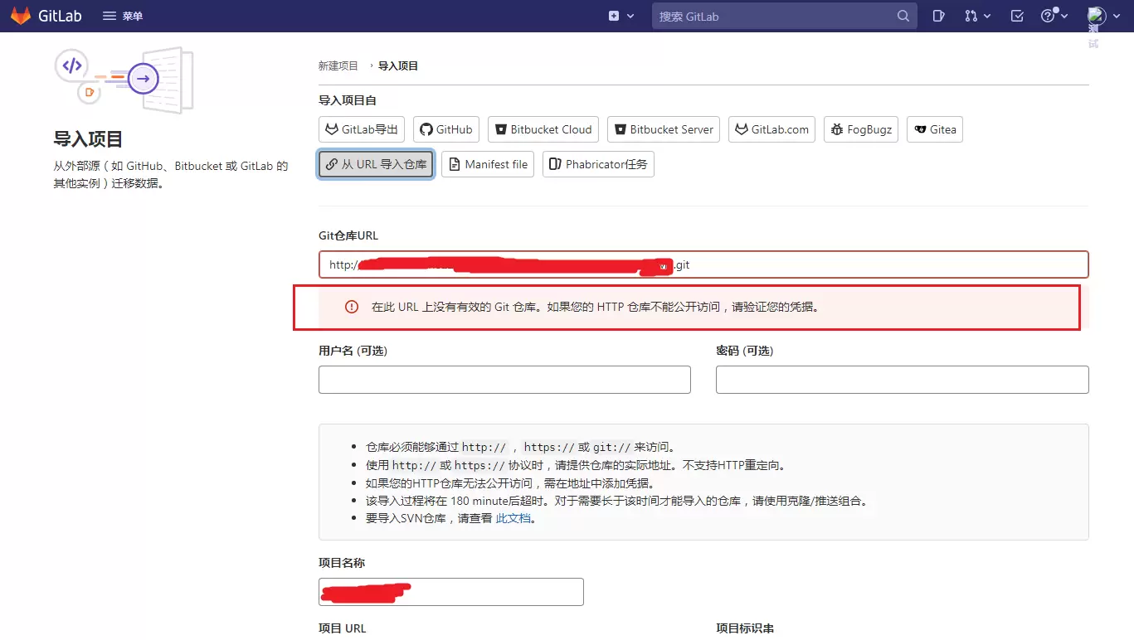
Task: Open the 此文档 SVN documentation link
Action: tap(513, 518)
